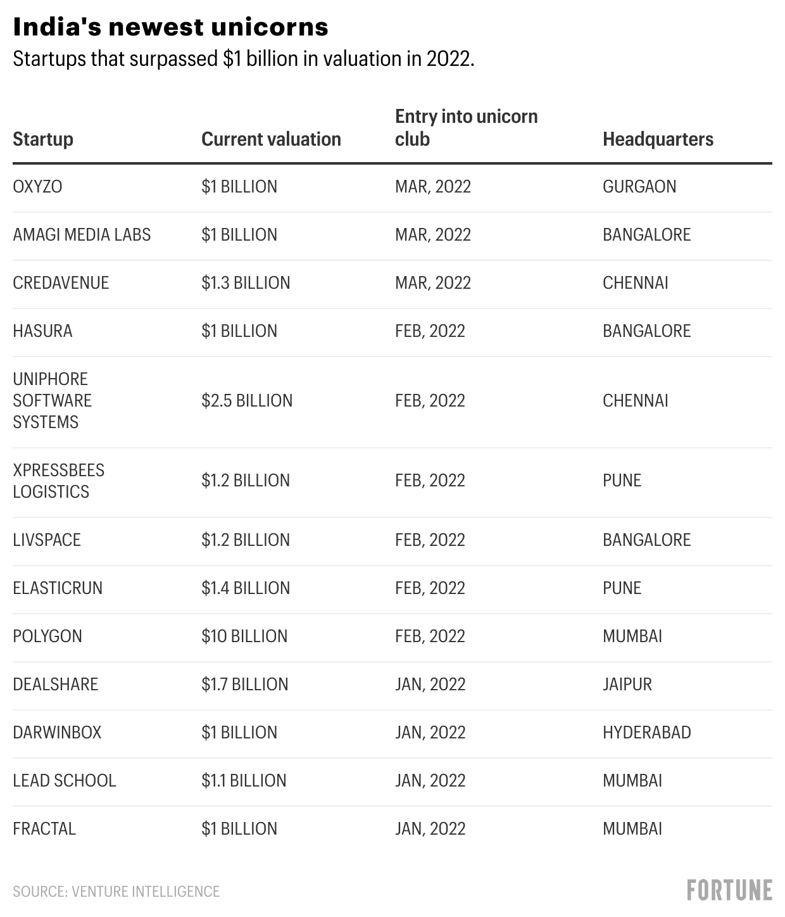Select the India's newest unicorns title

[170, 27]
